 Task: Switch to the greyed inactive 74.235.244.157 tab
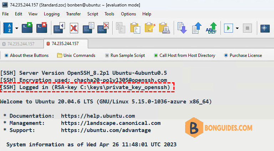pos(22,44)
